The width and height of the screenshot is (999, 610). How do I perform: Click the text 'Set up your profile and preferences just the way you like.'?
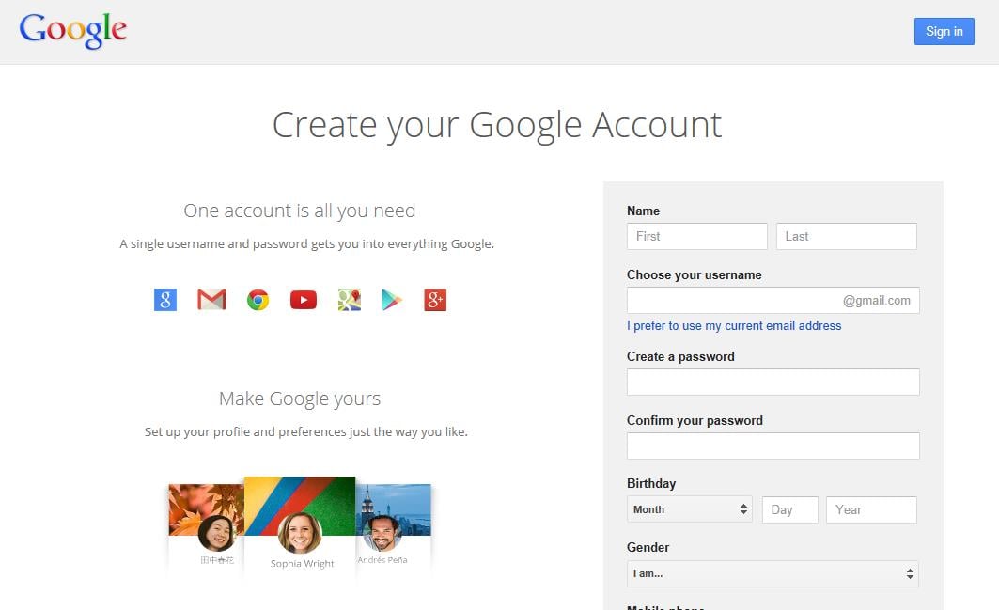[x=305, y=431]
